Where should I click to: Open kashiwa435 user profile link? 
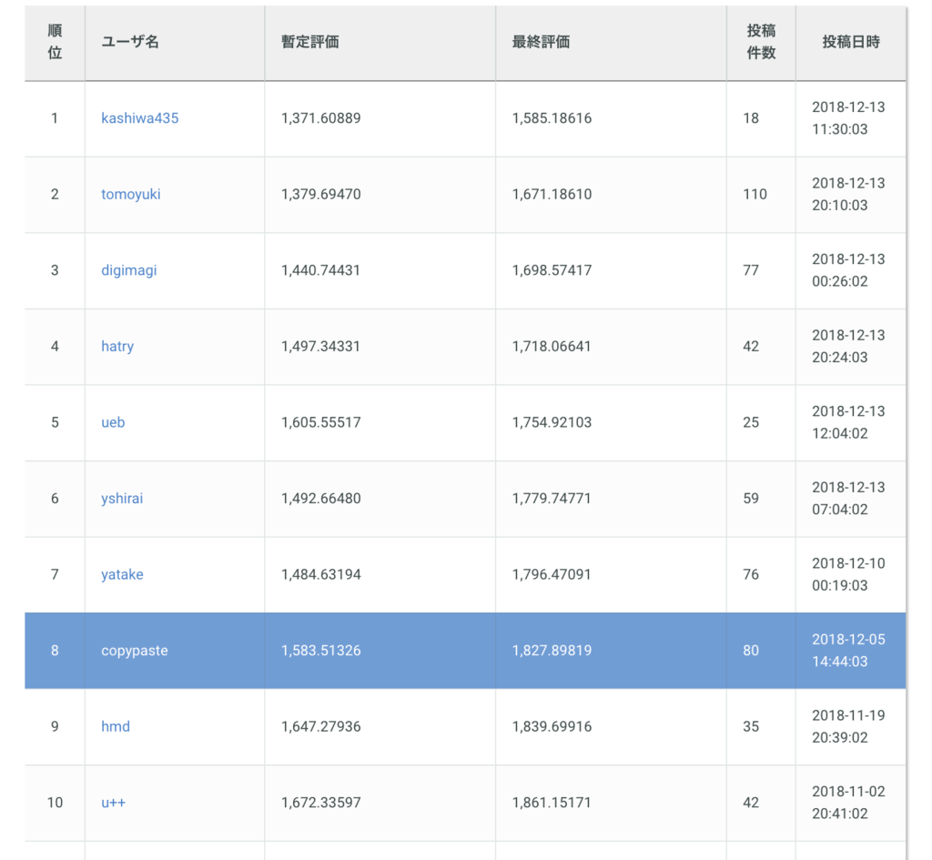click(x=139, y=118)
